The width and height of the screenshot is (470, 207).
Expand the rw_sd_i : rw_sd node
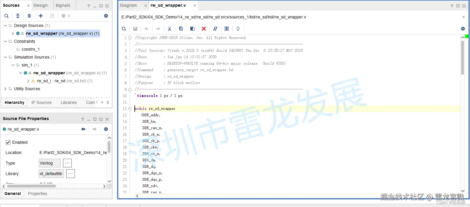pyautogui.click(x=28, y=81)
